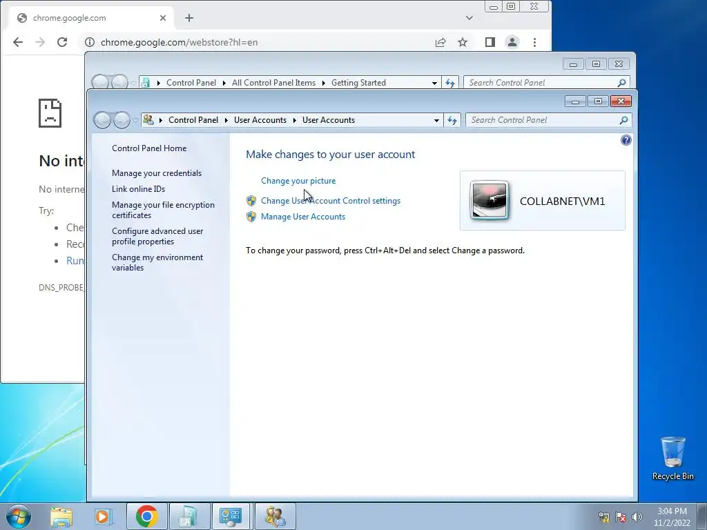The width and height of the screenshot is (707, 530).
Task: Expand root arrow before Control Panel in User Accounts path
Action: 160,120
